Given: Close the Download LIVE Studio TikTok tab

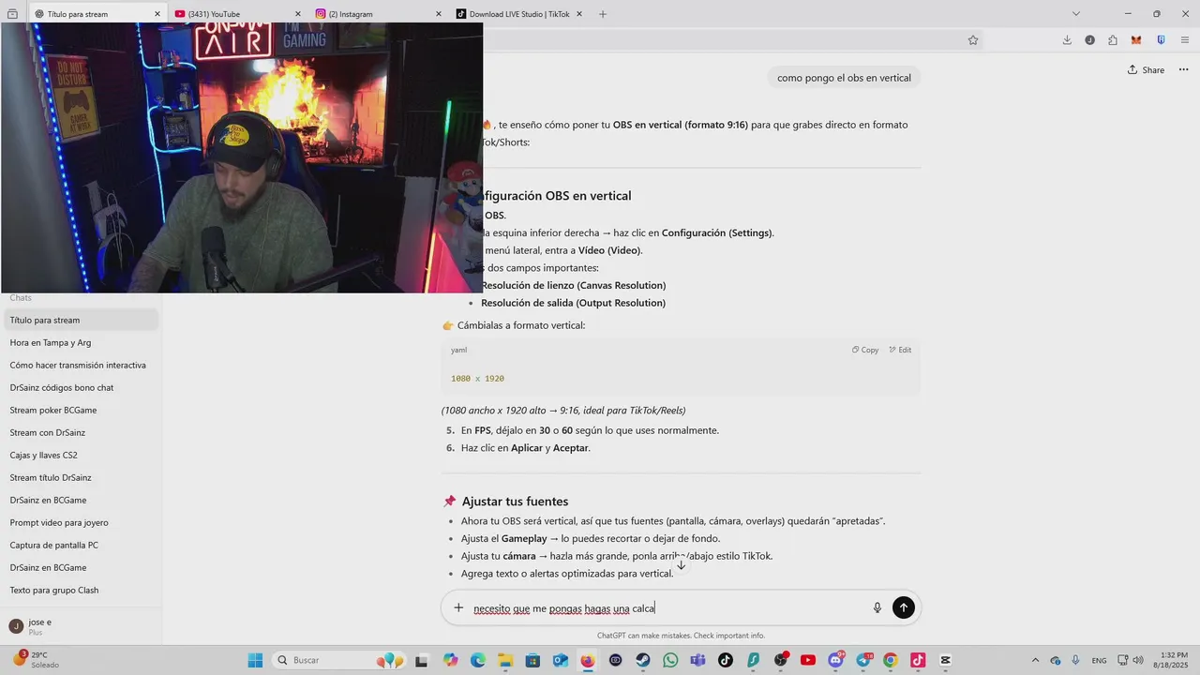Looking at the screenshot, I should tap(579, 14).
